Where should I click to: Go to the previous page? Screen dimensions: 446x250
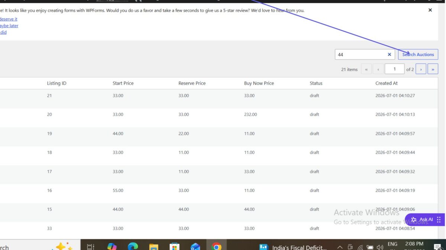pos(378,69)
